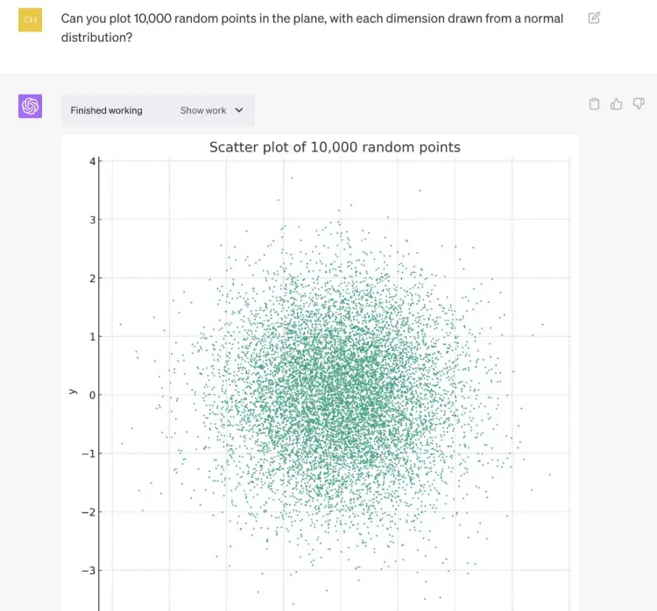Click the yellow CH user avatar
The height and width of the screenshot is (611, 657).
(x=30, y=19)
